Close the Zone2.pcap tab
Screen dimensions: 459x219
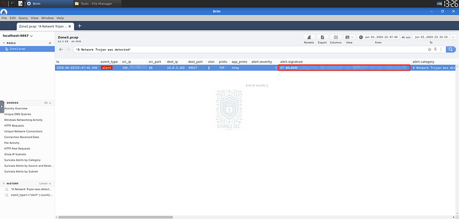[69, 26]
